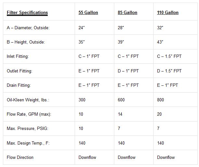Click the 24″ diameter value cell
The height and width of the screenshot is (167, 199).
(81, 28)
